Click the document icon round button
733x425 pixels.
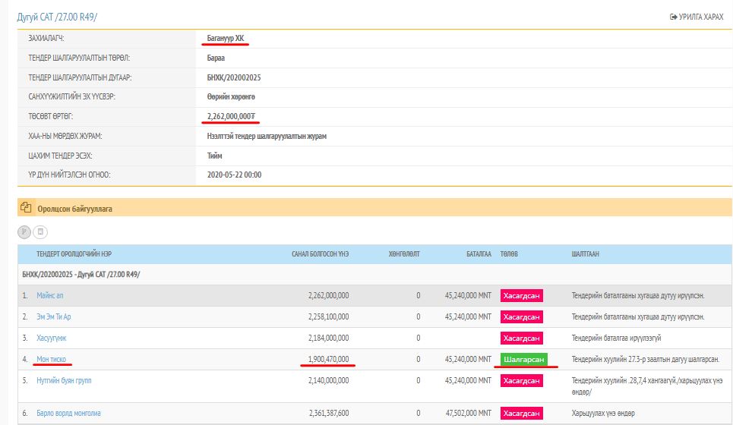pos(42,231)
